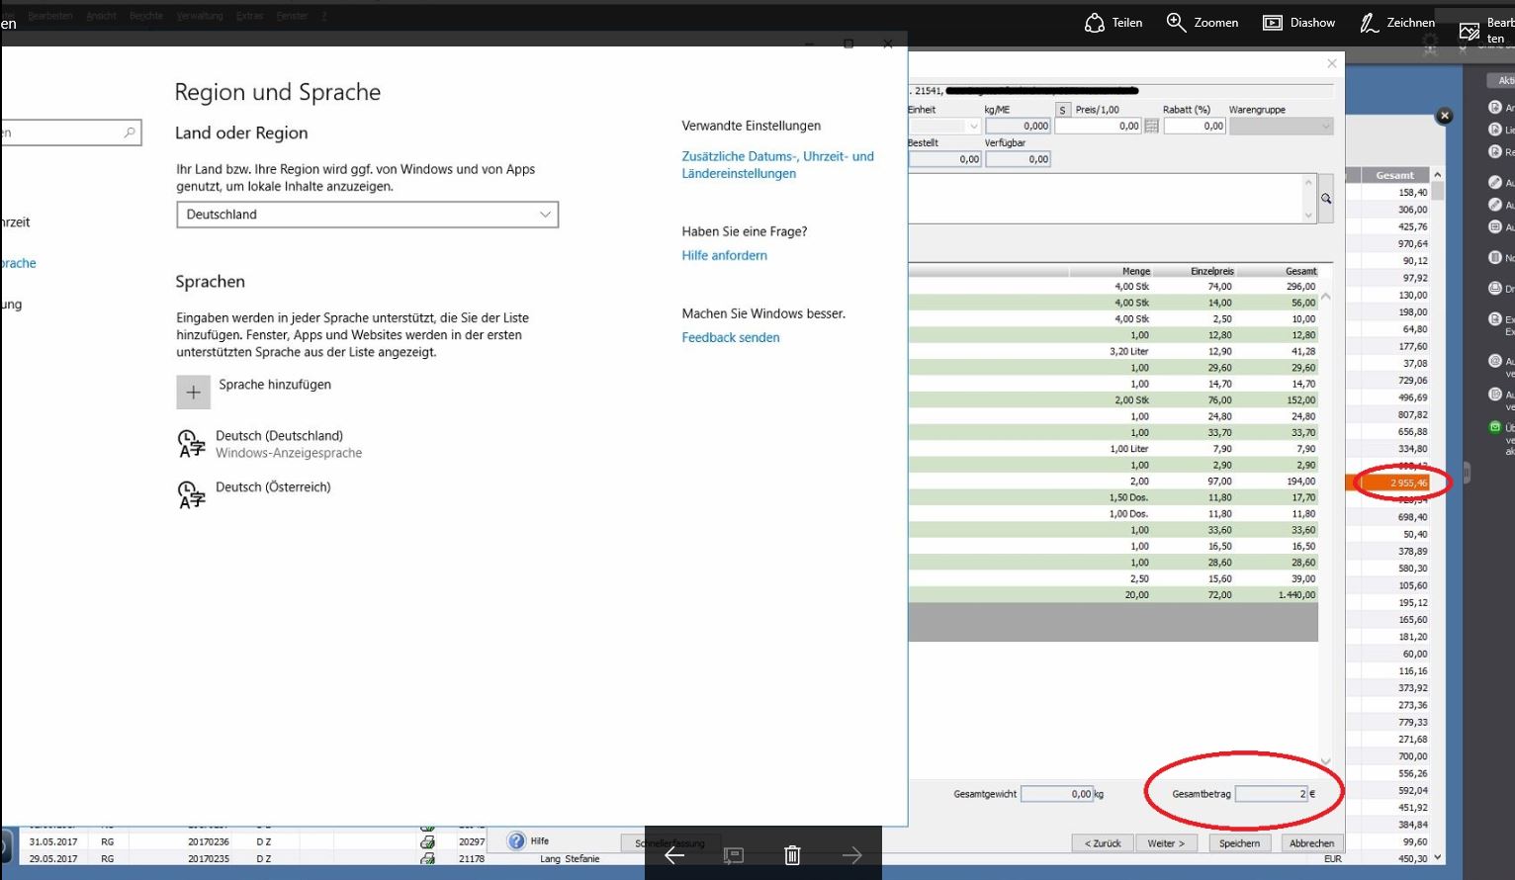The height and width of the screenshot is (880, 1515).
Task: Click the search magnifier in settings search box
Action: (x=130, y=132)
